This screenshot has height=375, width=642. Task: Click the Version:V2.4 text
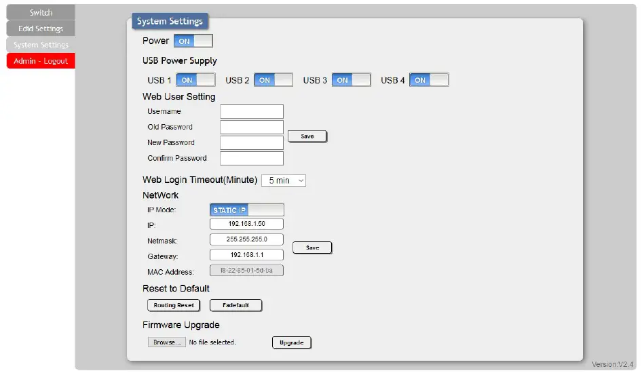pos(613,364)
